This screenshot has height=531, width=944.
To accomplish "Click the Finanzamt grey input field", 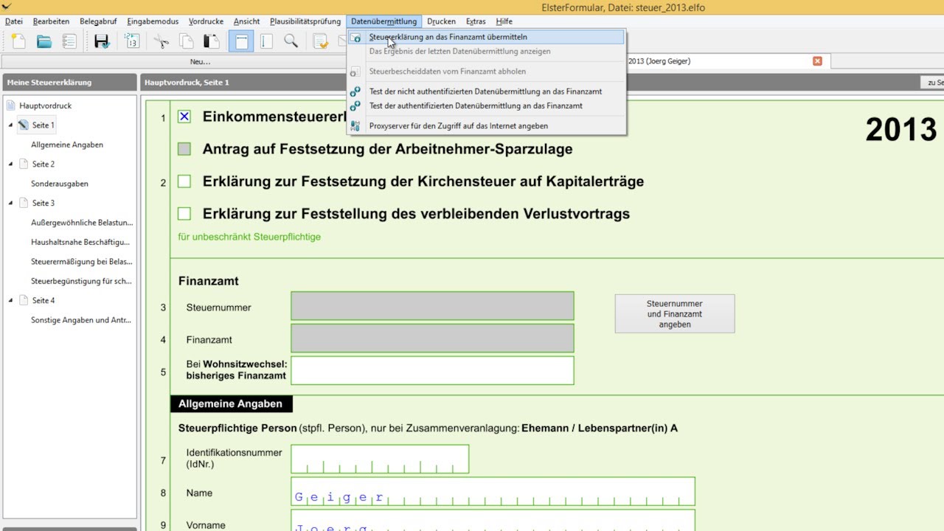I will pyautogui.click(x=432, y=339).
